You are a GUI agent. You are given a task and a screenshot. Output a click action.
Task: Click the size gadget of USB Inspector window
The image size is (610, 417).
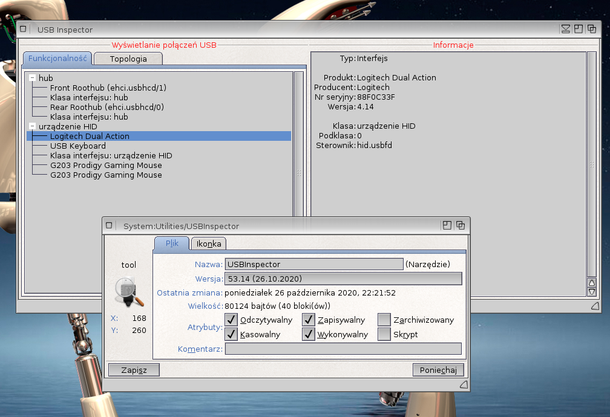595,306
